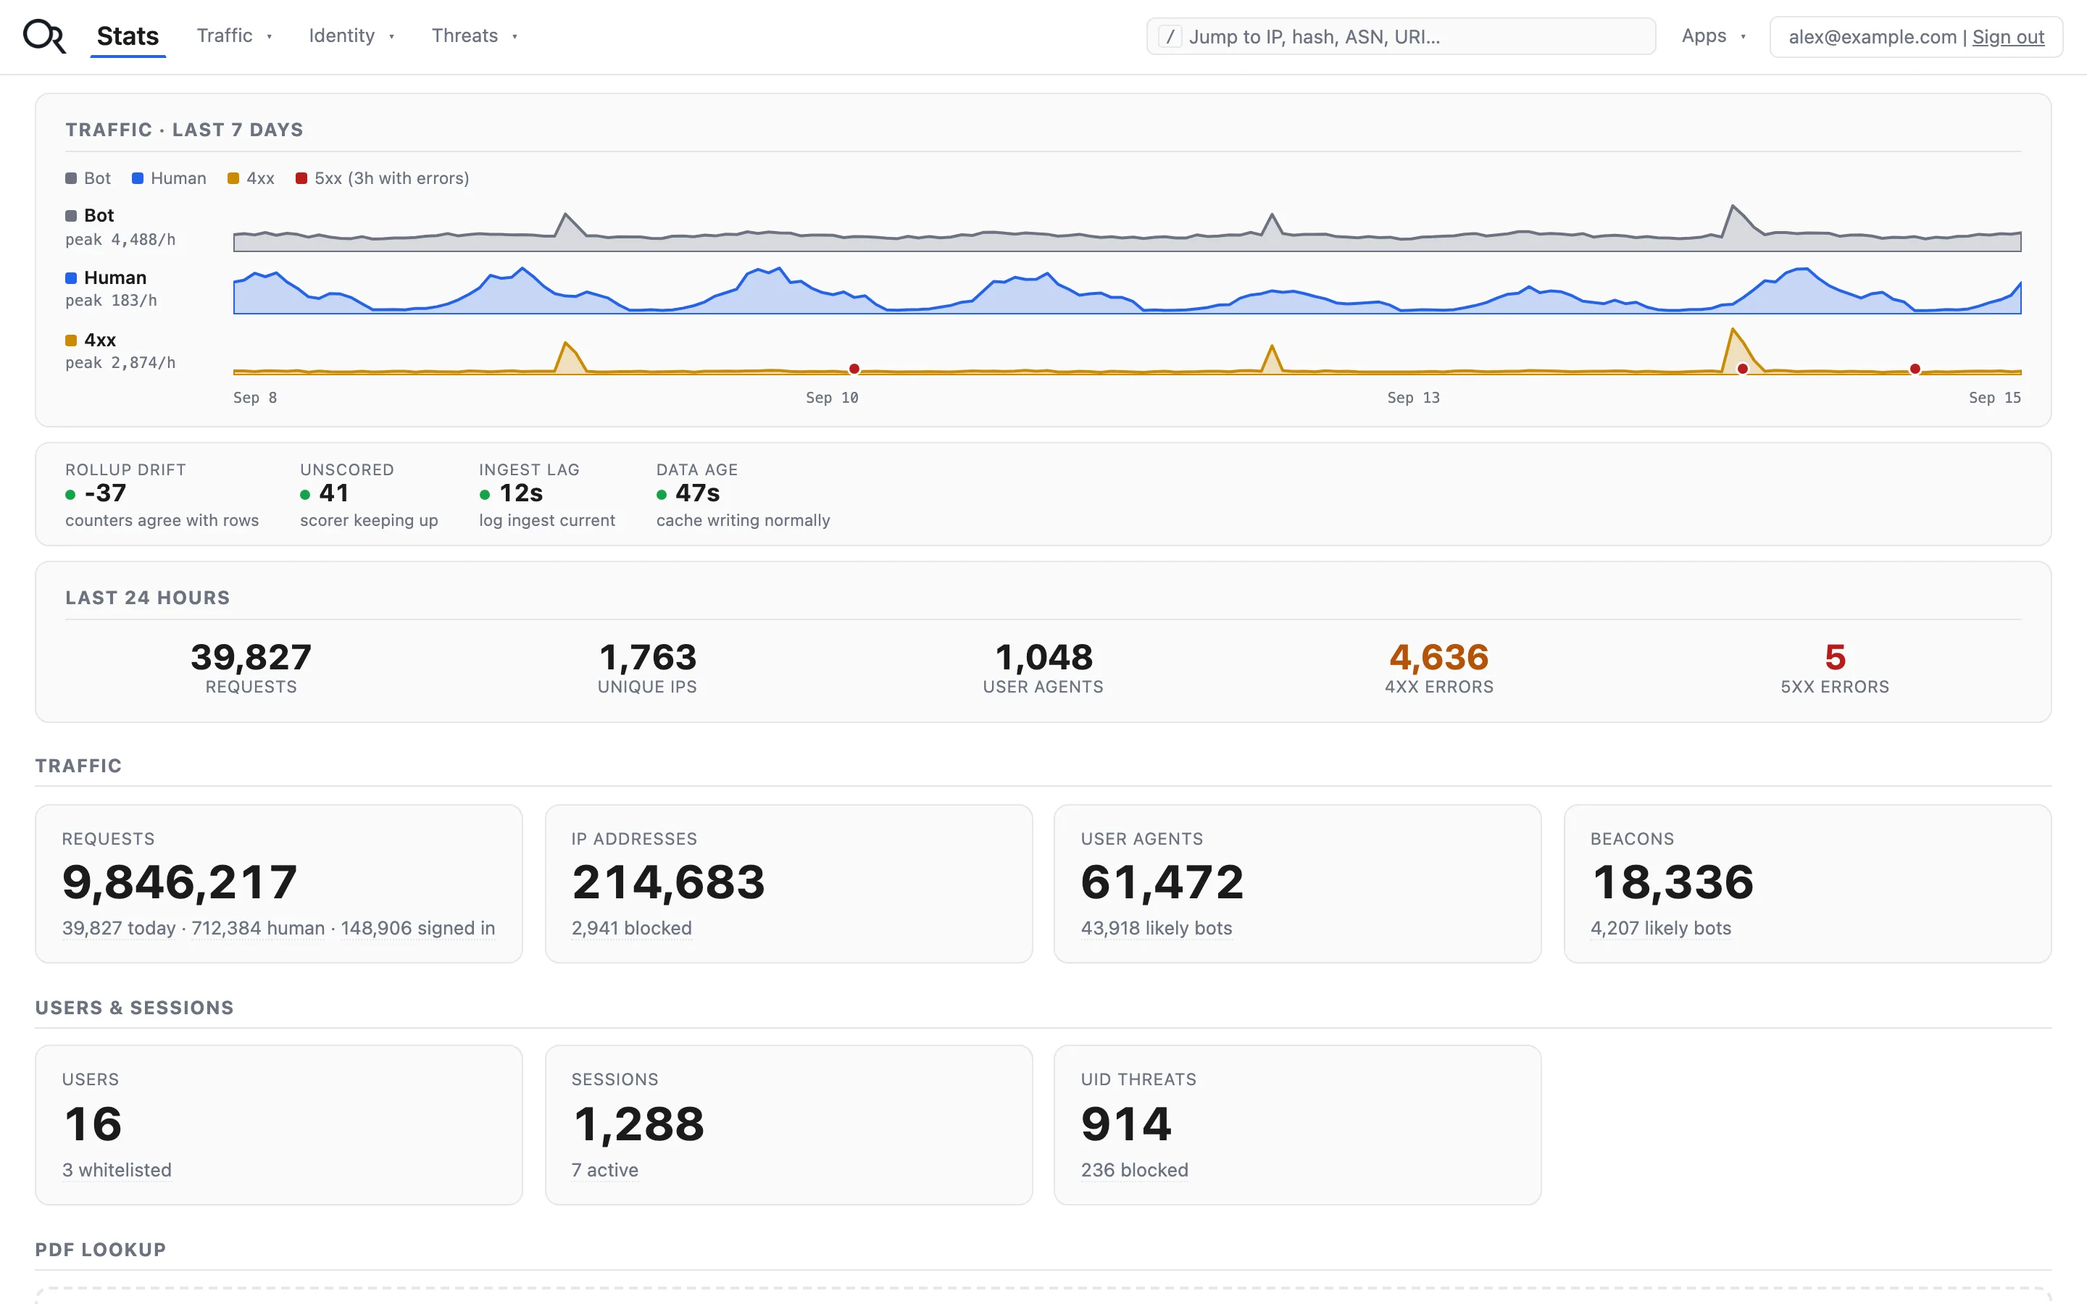Open the Requests 9,846,217 card
The height and width of the screenshot is (1304, 2087).
[x=278, y=884]
